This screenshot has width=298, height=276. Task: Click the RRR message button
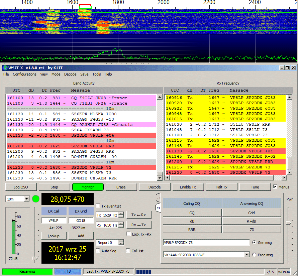click(192, 230)
